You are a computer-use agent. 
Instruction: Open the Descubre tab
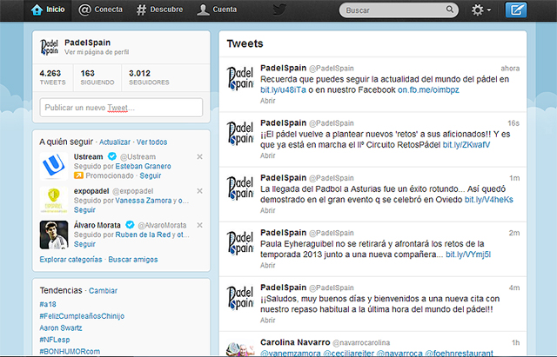point(159,10)
